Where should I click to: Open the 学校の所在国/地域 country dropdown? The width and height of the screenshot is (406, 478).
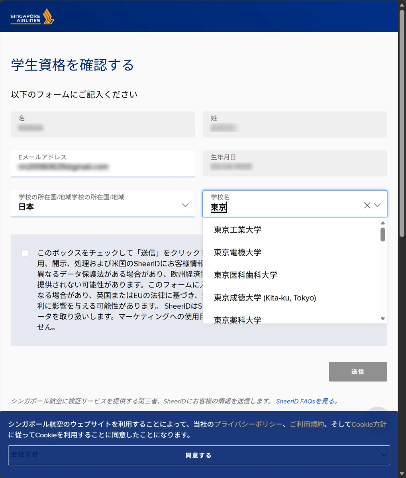coord(103,204)
